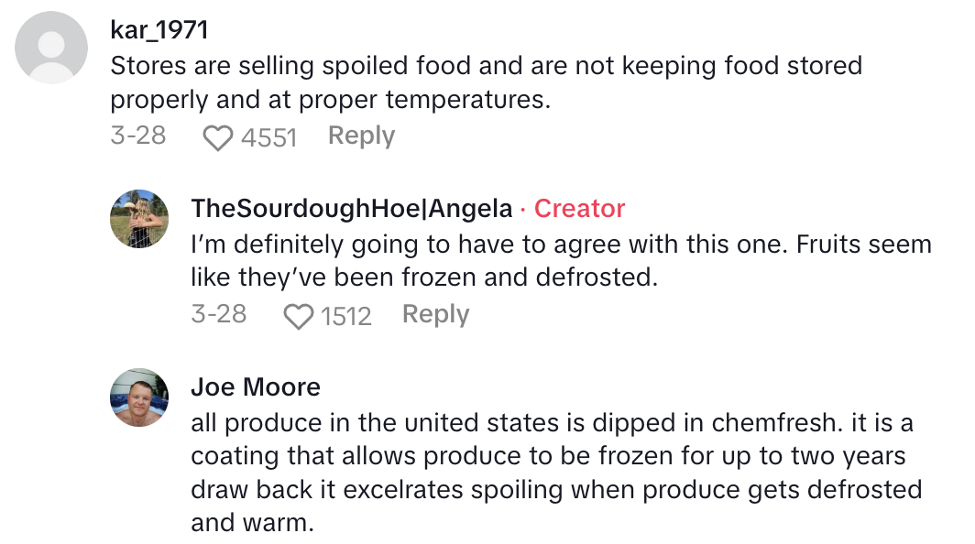Click Reply on kar_1971's comment
This screenshot has height=544, width=975.
pos(361,136)
